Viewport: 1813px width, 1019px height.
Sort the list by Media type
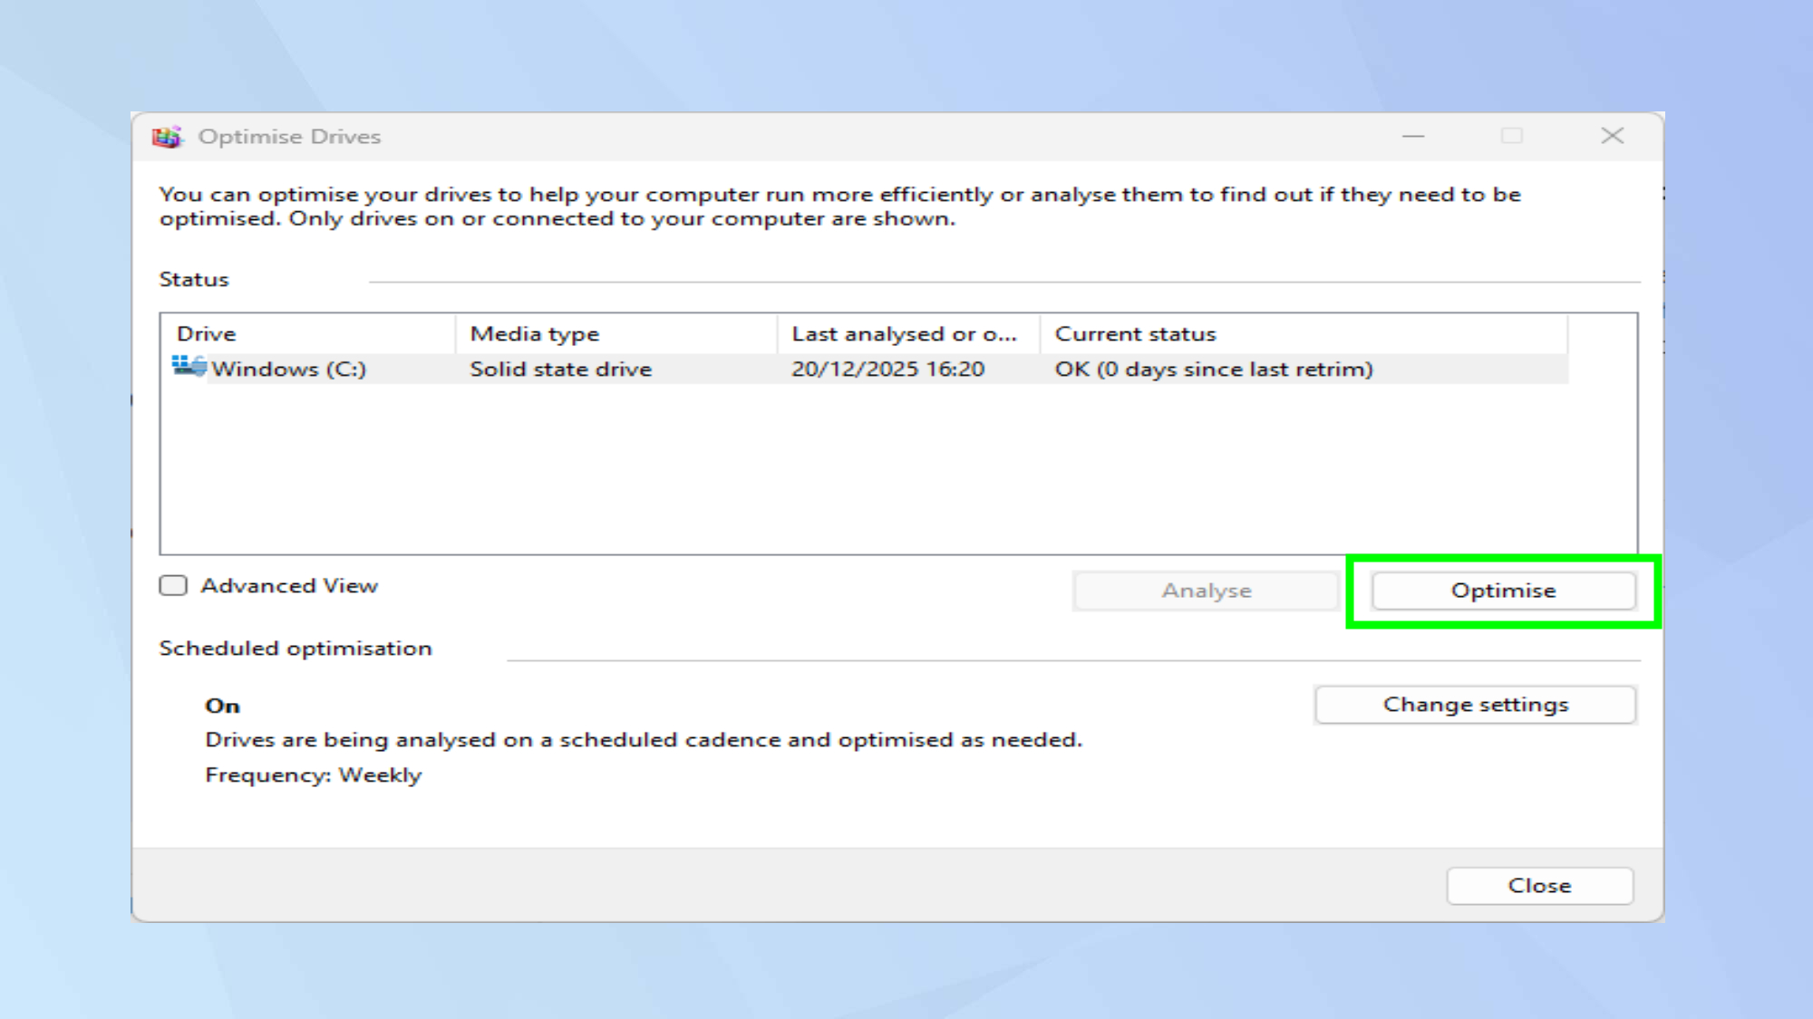pyautogui.click(x=534, y=333)
